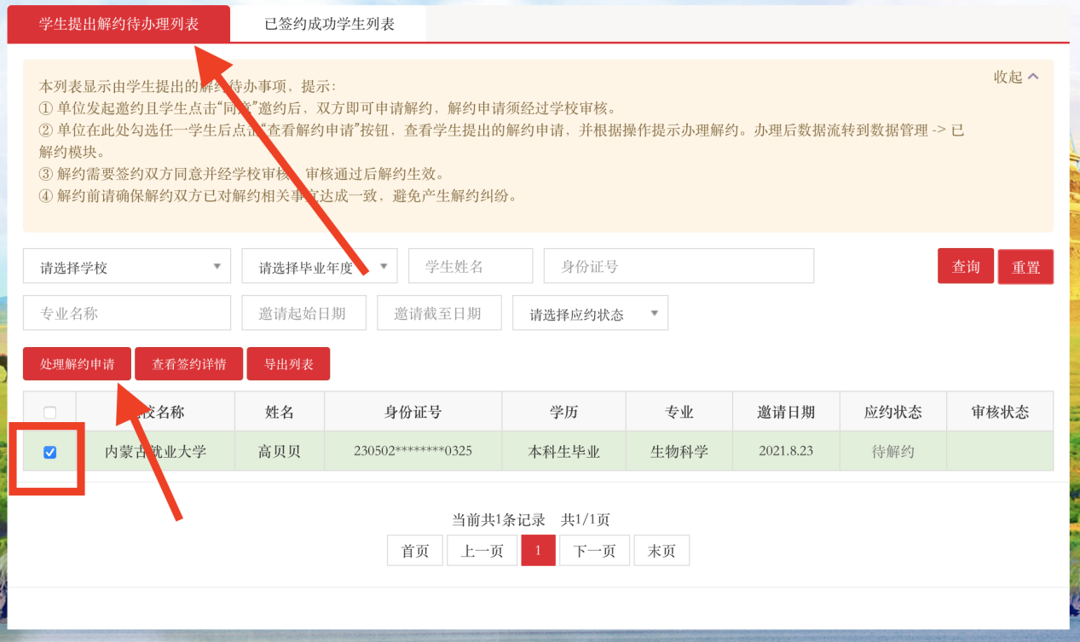Open 查看签约详情 details

[x=188, y=364]
